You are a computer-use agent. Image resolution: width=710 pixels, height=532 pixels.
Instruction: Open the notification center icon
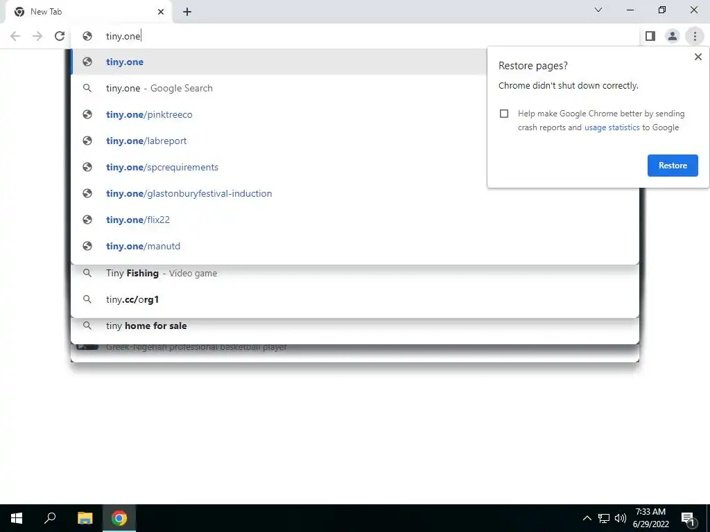[x=688, y=518]
